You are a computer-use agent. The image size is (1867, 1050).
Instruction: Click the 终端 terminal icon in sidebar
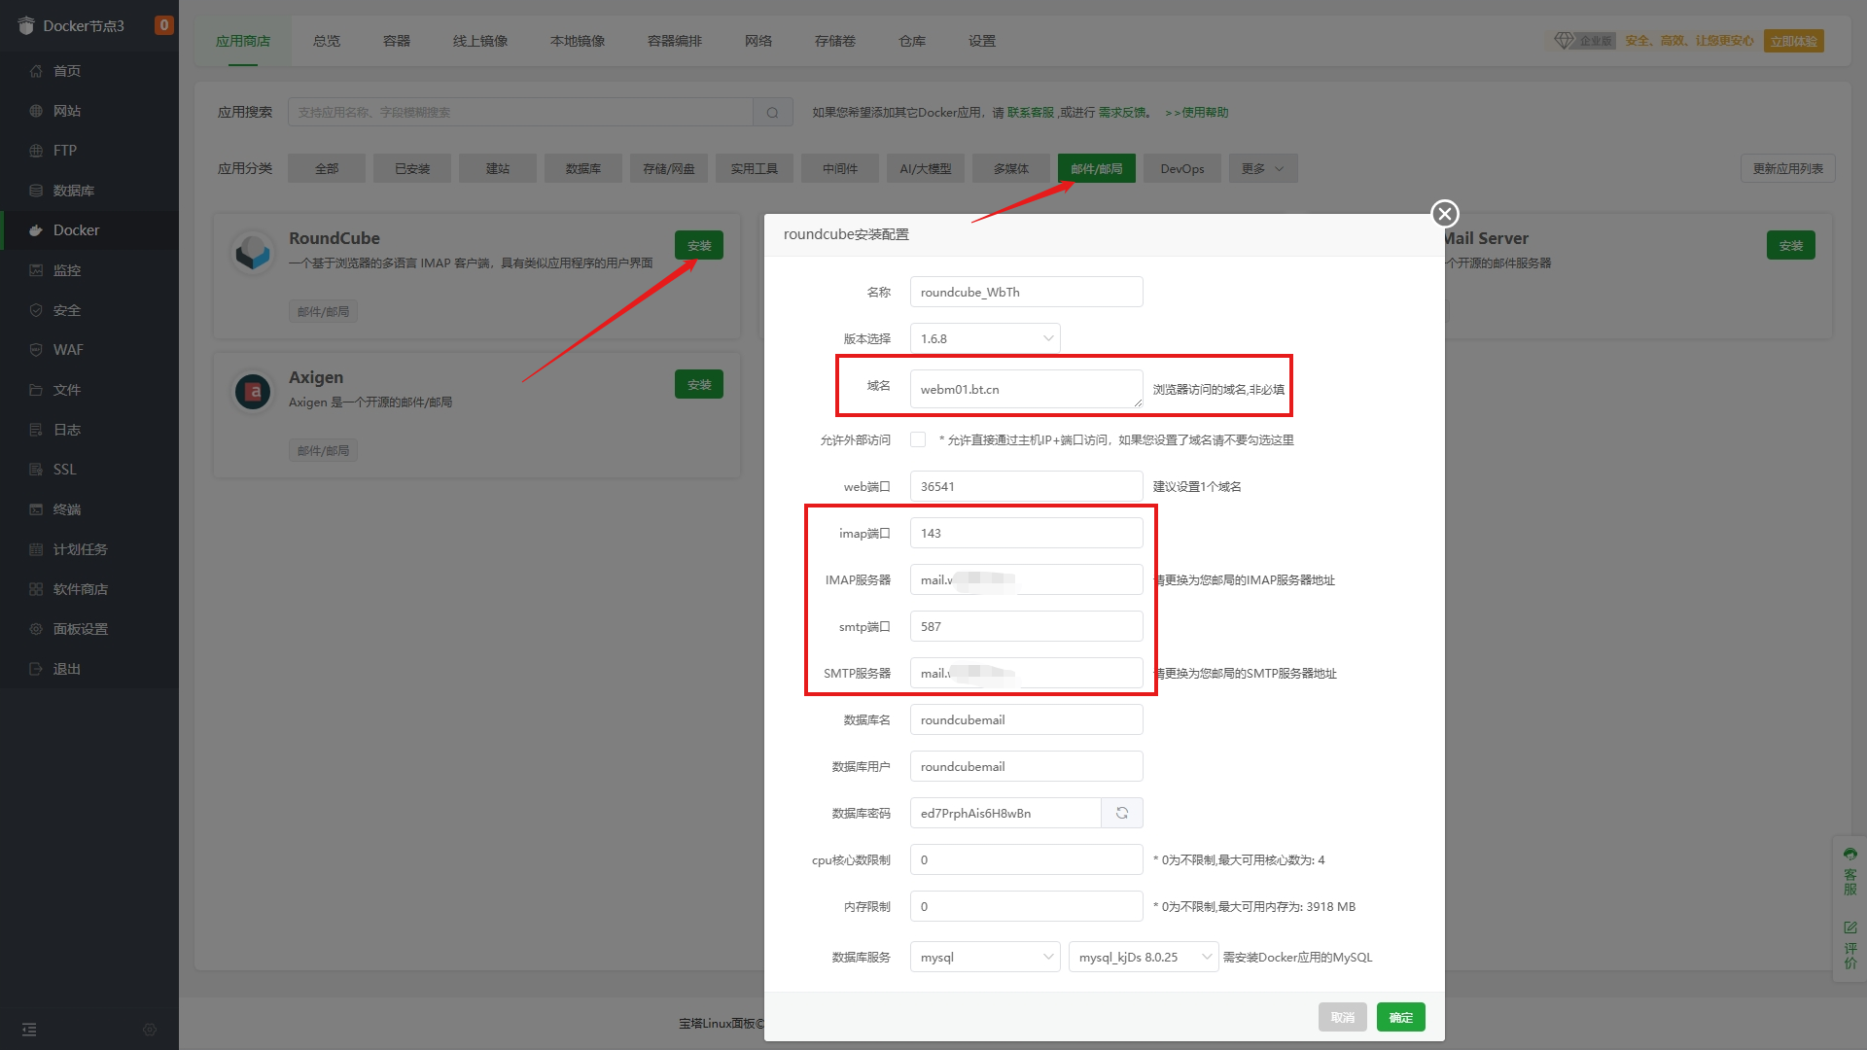pos(36,509)
